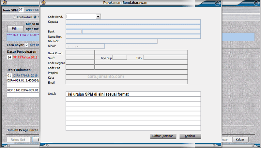The height and width of the screenshot is (148, 261).
Task: Click into the No. Rek. field
Action: tap(112, 41)
